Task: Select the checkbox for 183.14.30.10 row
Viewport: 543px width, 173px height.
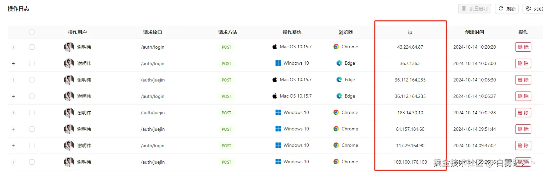Action: (32, 113)
